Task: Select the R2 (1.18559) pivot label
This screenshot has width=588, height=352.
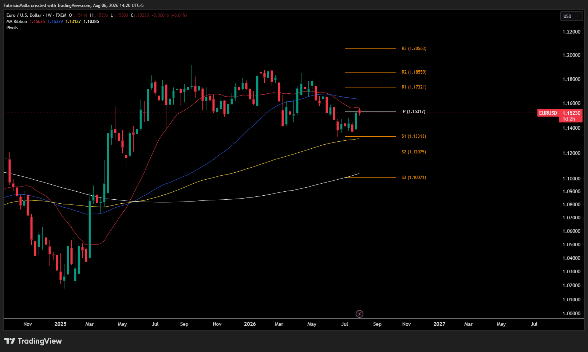Action: coord(414,72)
